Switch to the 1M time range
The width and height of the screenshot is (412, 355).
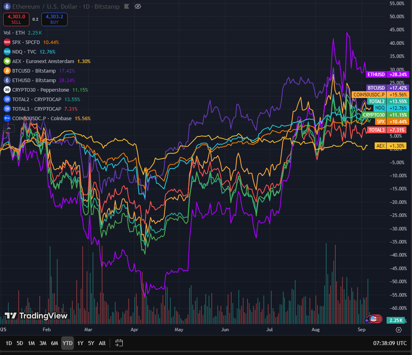(31, 343)
